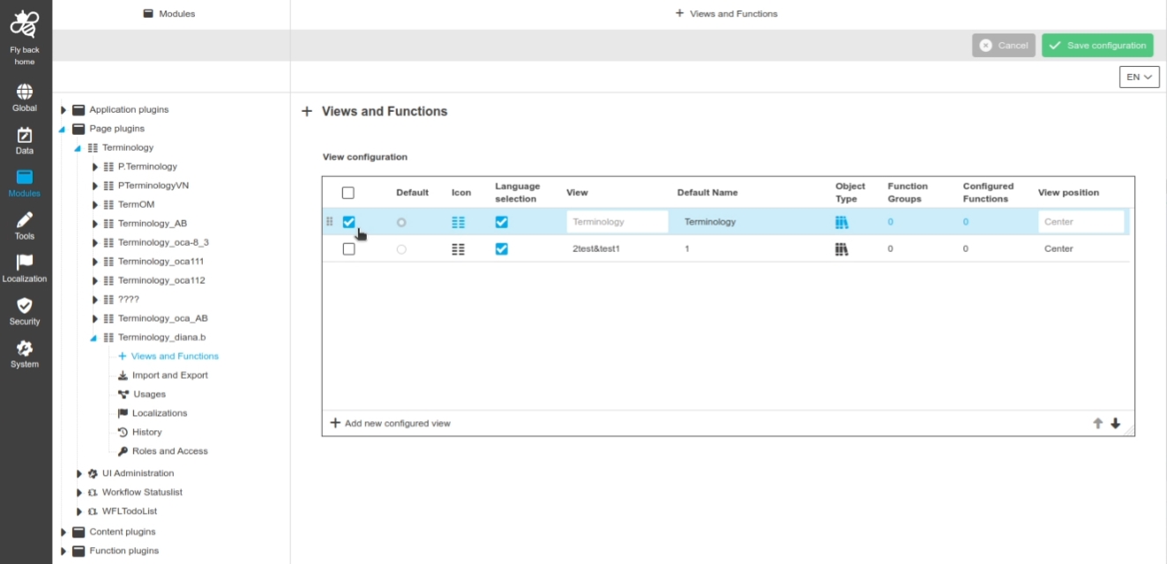
Task: Move selected view down with arrow
Action: 1115,424
